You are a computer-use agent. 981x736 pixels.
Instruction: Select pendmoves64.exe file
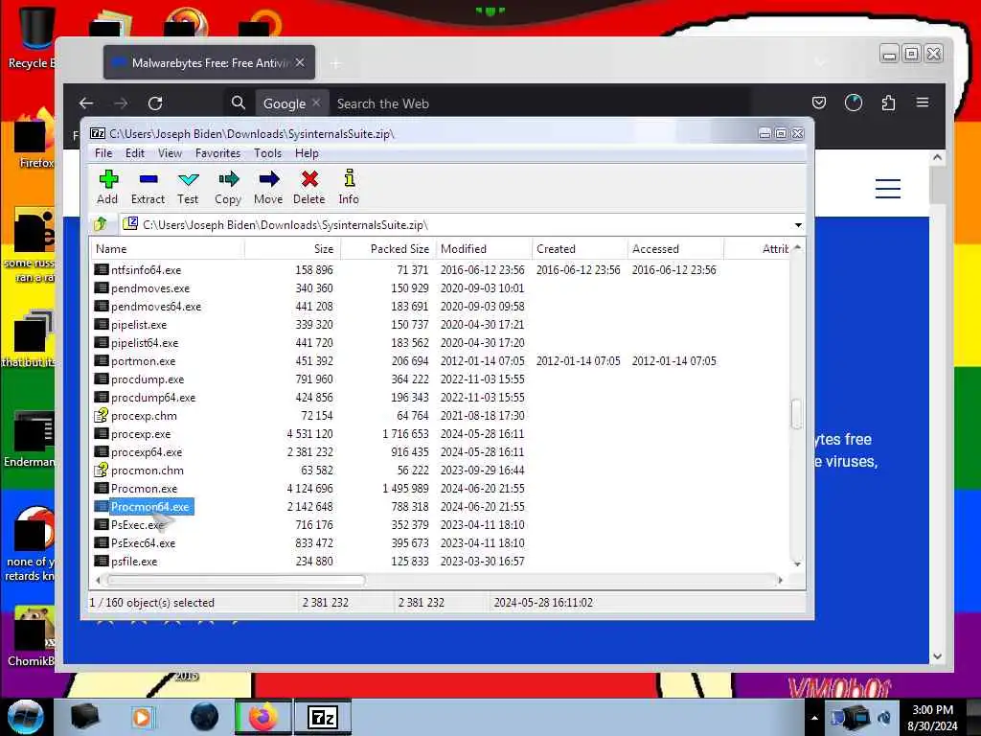click(156, 307)
